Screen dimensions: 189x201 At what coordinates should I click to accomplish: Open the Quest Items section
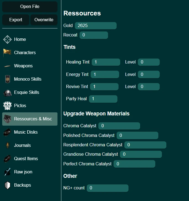click(26, 158)
